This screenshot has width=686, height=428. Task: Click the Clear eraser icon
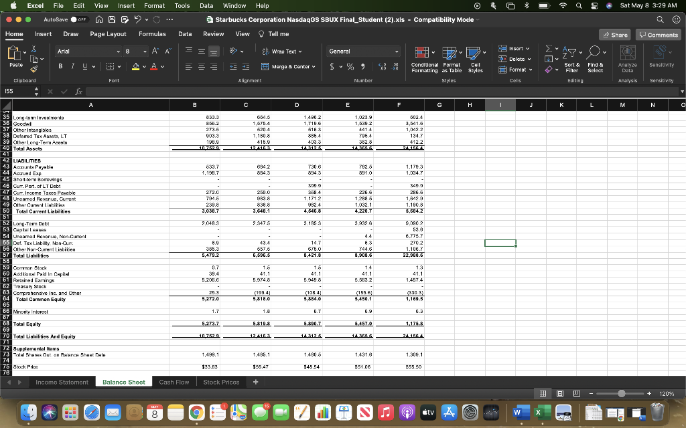click(549, 70)
